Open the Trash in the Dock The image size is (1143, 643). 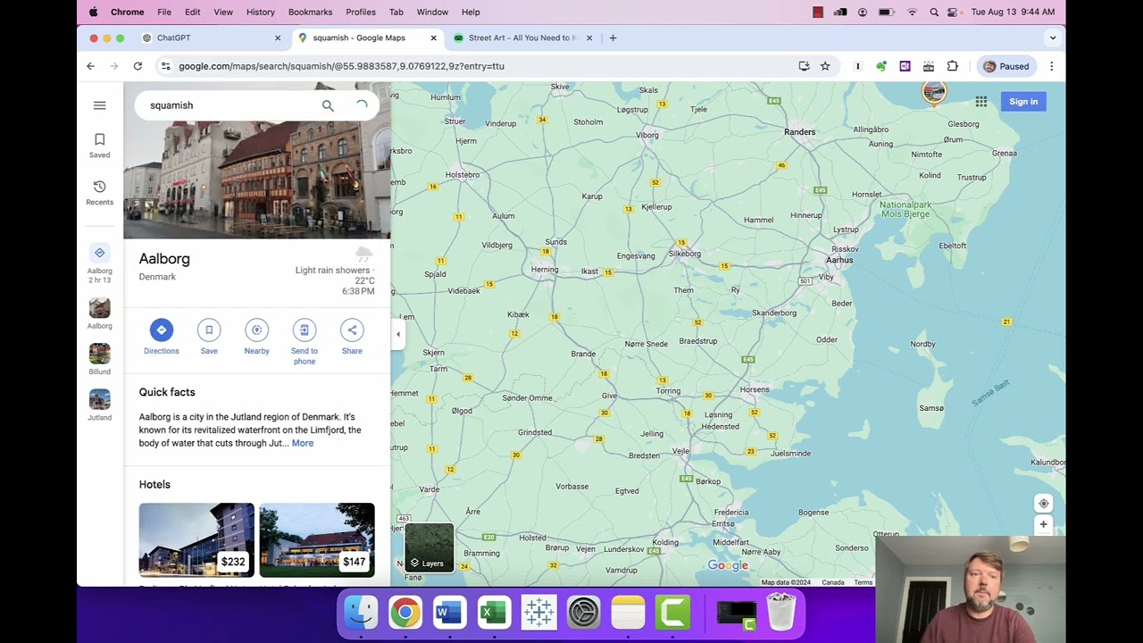(781, 613)
